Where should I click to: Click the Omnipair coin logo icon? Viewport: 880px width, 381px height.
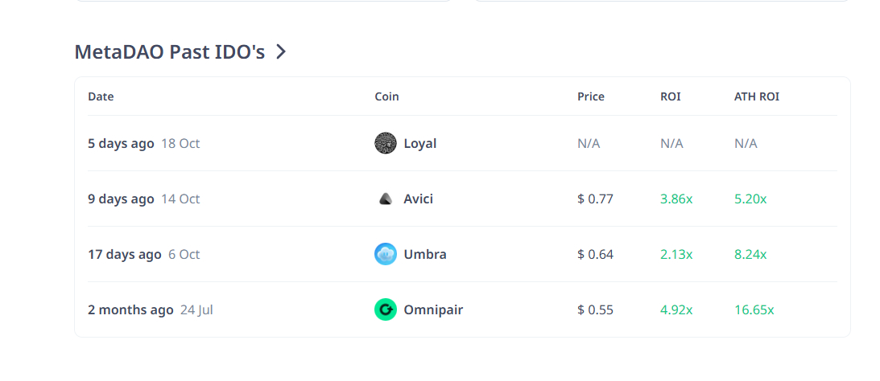(386, 309)
